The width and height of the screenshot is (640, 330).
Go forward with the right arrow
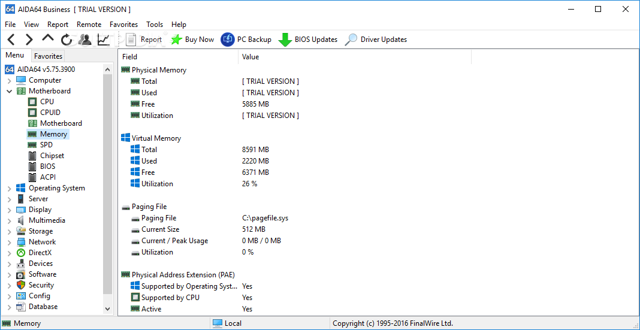pyautogui.click(x=29, y=40)
